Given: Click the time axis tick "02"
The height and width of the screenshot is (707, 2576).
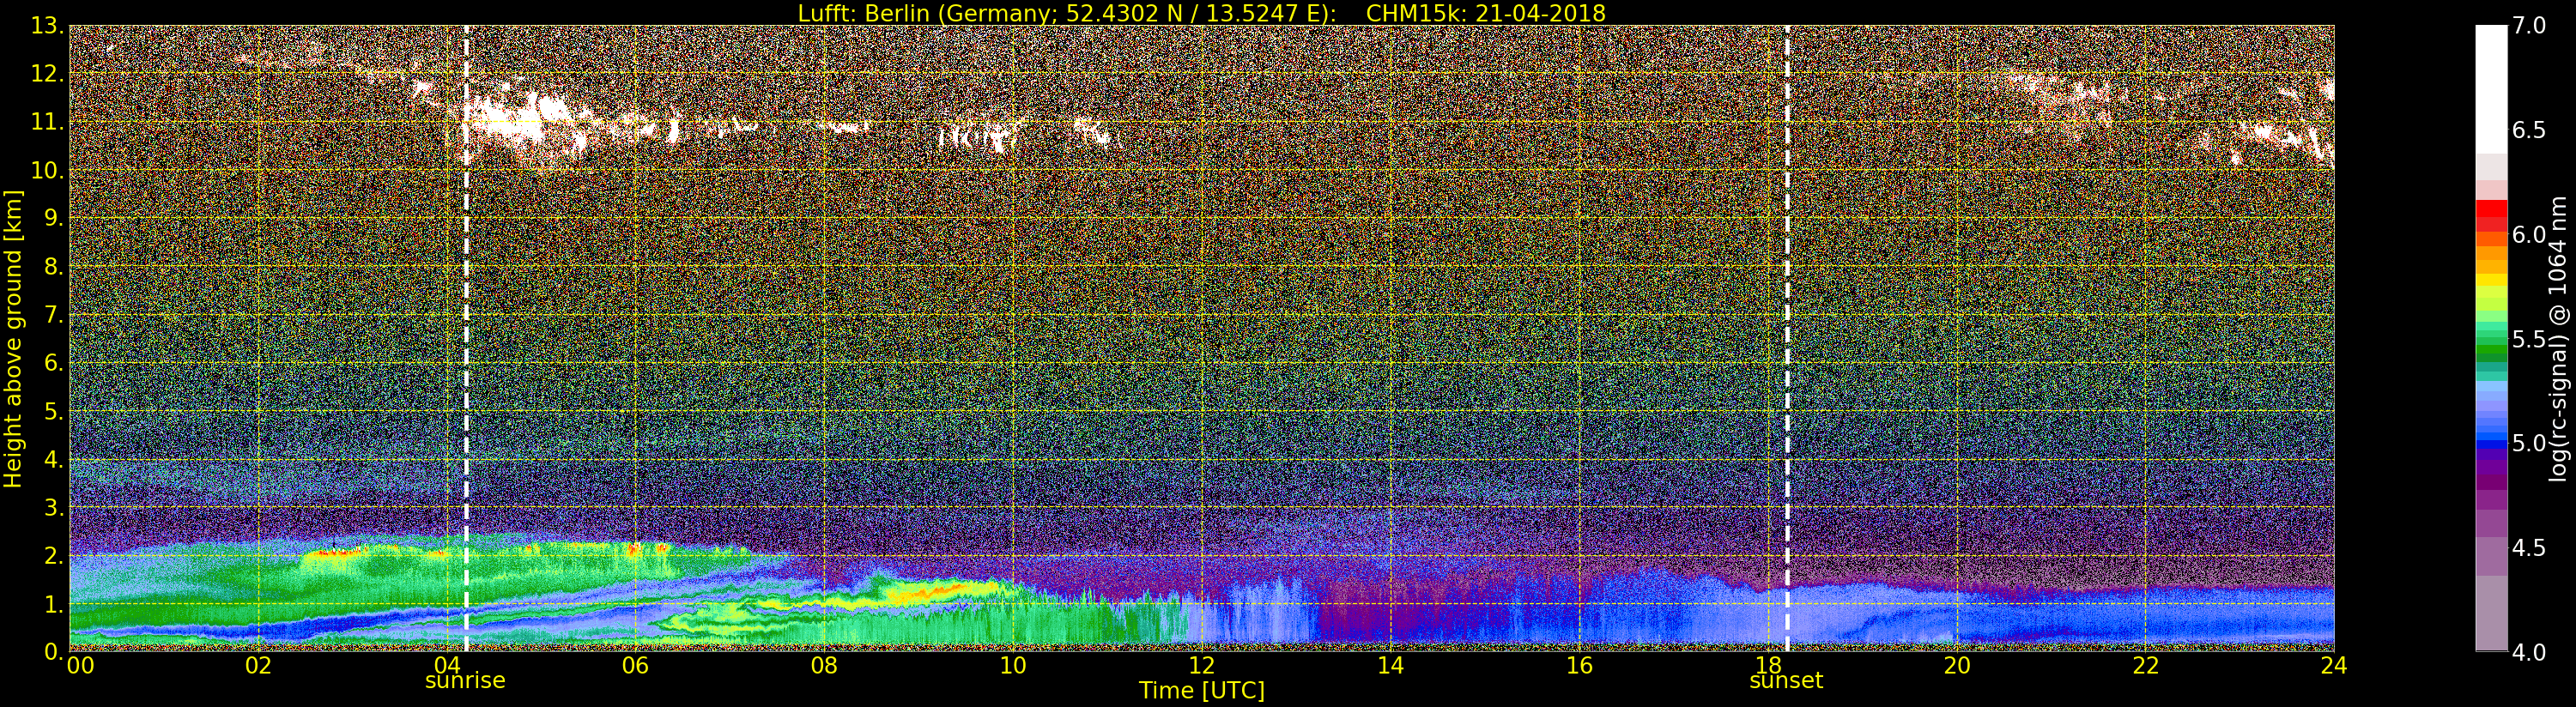Looking at the screenshot, I should tap(258, 666).
